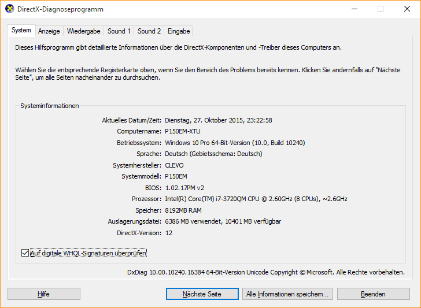Click the Prozessor label
Screen dimensions: 421x308
pos(147,199)
